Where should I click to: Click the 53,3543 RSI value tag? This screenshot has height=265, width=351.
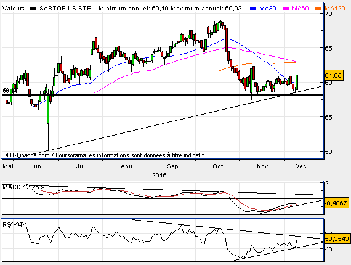(x=337, y=238)
